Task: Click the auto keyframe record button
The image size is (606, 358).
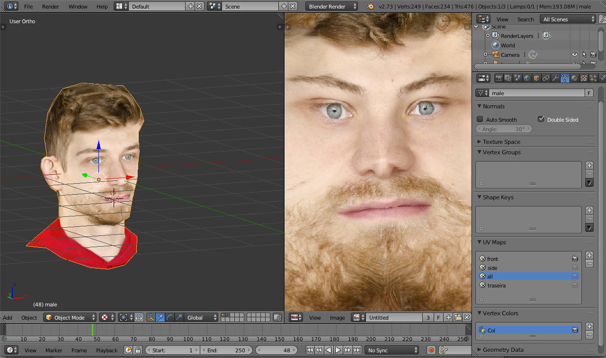Action: pyautogui.click(x=431, y=350)
